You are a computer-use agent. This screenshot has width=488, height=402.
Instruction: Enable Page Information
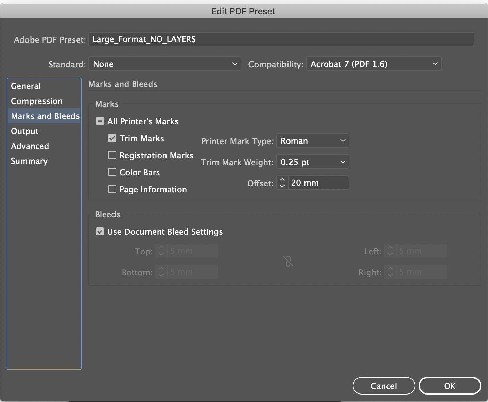(x=112, y=189)
